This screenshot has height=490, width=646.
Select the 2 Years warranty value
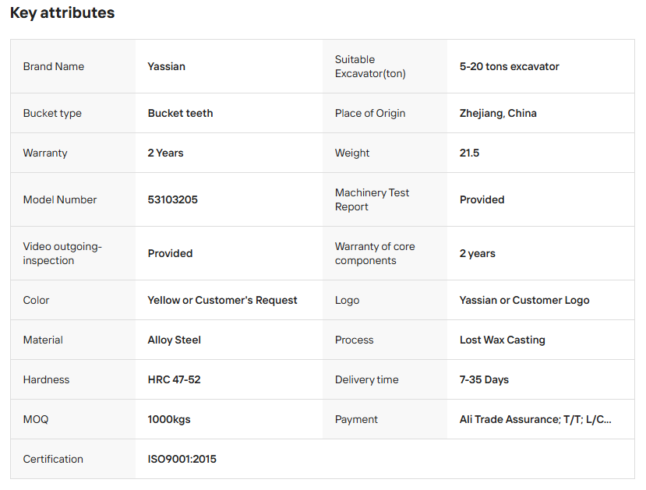[x=165, y=153]
